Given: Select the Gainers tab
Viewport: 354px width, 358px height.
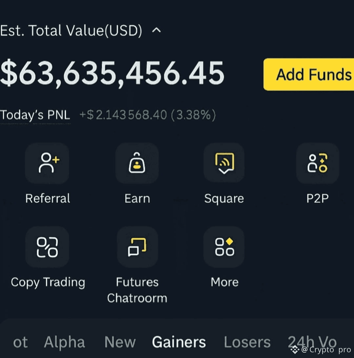Looking at the screenshot, I should coord(179,342).
